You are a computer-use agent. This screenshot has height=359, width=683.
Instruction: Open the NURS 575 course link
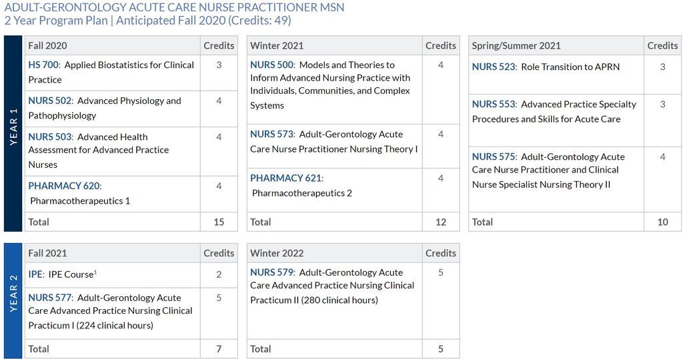pos(494,157)
